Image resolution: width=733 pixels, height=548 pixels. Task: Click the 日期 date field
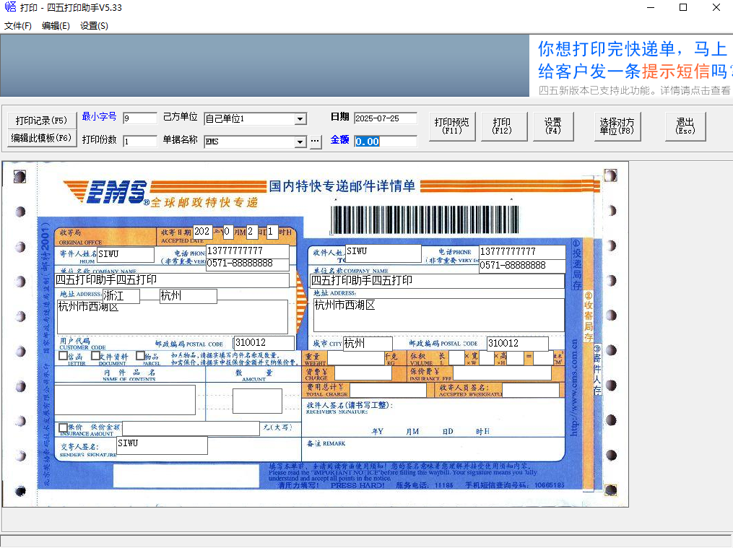tap(385, 118)
